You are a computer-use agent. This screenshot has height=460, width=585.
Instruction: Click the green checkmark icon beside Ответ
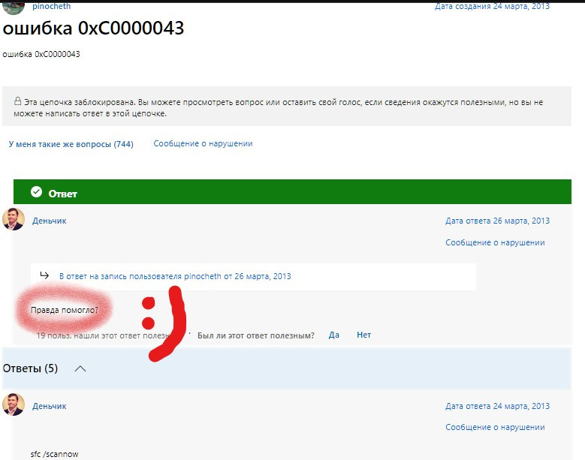36,192
